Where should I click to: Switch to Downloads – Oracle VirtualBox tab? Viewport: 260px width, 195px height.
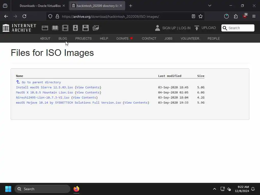tap(40, 6)
